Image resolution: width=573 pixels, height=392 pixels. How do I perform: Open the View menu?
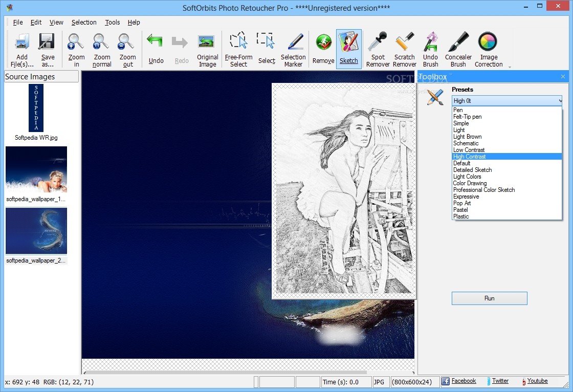click(x=56, y=23)
